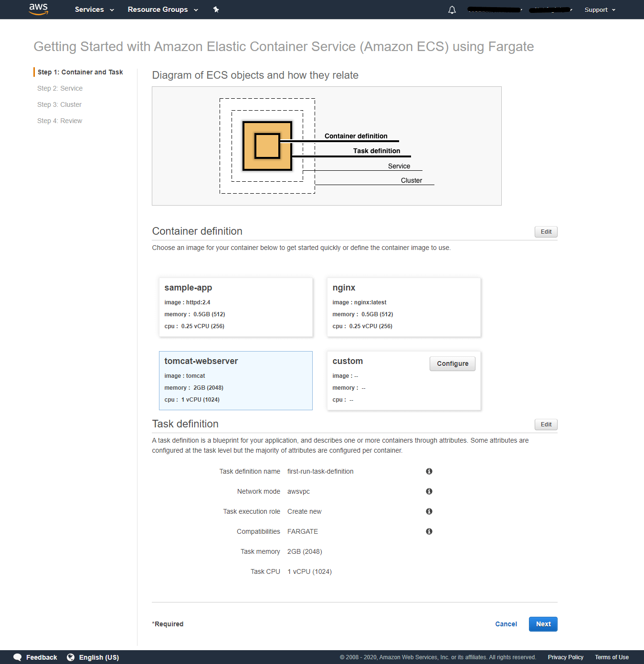Click the Cluster label in the diagram
The image size is (644, 664).
coord(412,180)
